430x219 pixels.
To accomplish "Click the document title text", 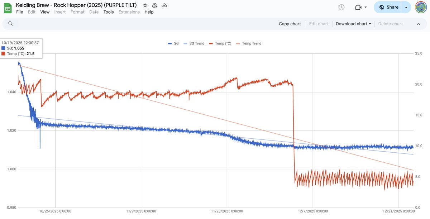I will click(x=76, y=5).
